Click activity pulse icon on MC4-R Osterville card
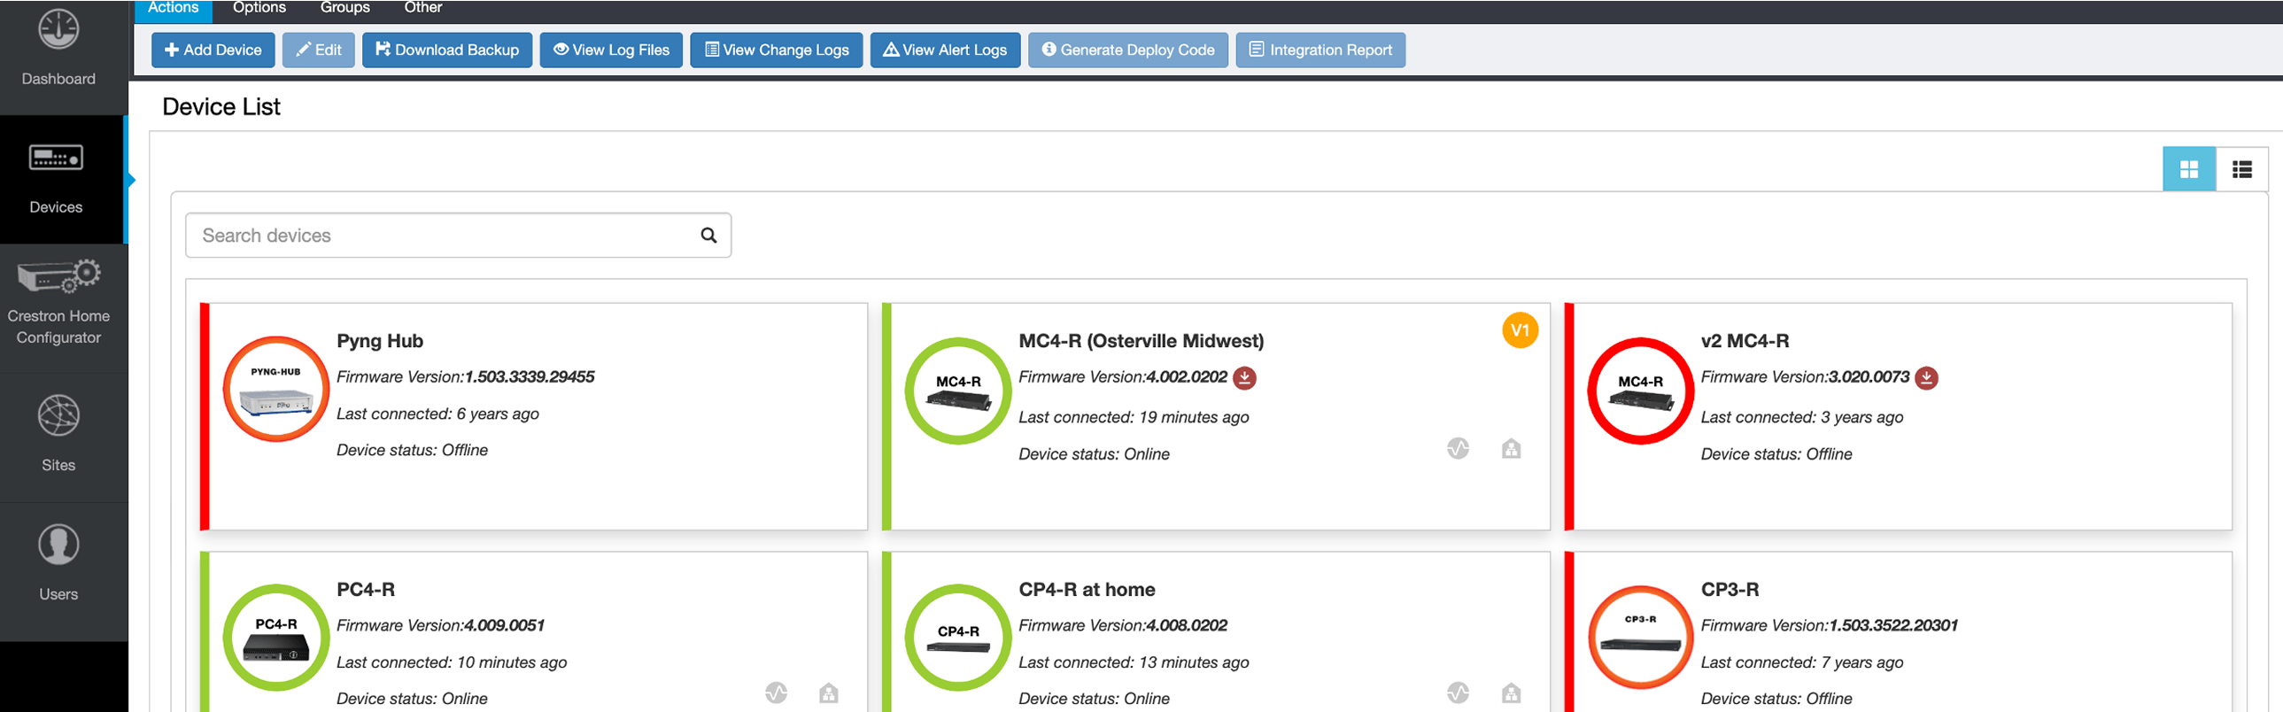This screenshot has width=2283, height=712. 1458,449
